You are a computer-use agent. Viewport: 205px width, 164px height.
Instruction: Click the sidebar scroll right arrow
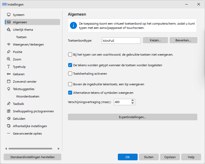point(59,149)
